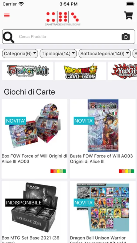This screenshot has width=137, height=243.
Task: Tap 'Busta FOW Force of Will AO03' title
Action: coord(102,159)
